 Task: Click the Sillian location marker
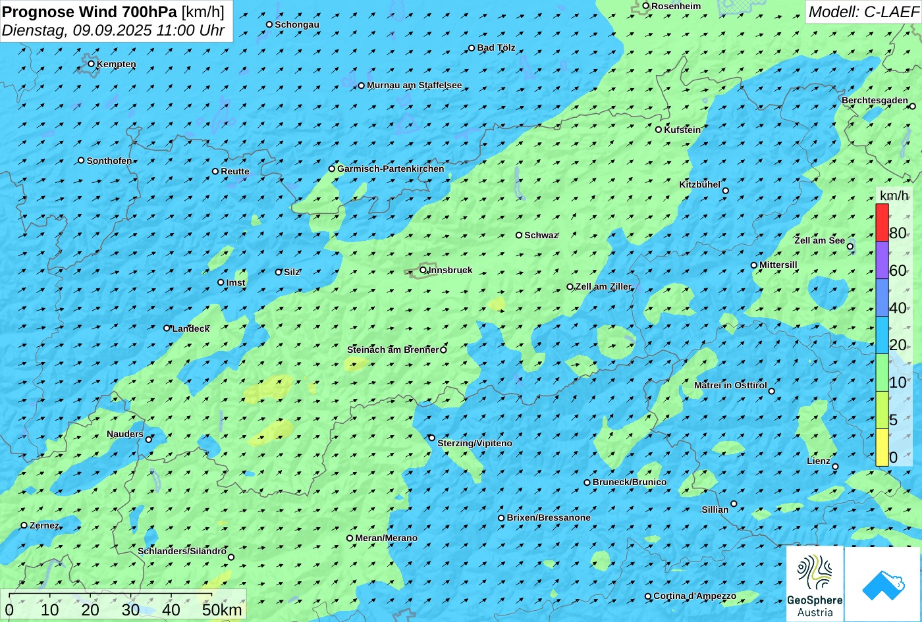734,504
